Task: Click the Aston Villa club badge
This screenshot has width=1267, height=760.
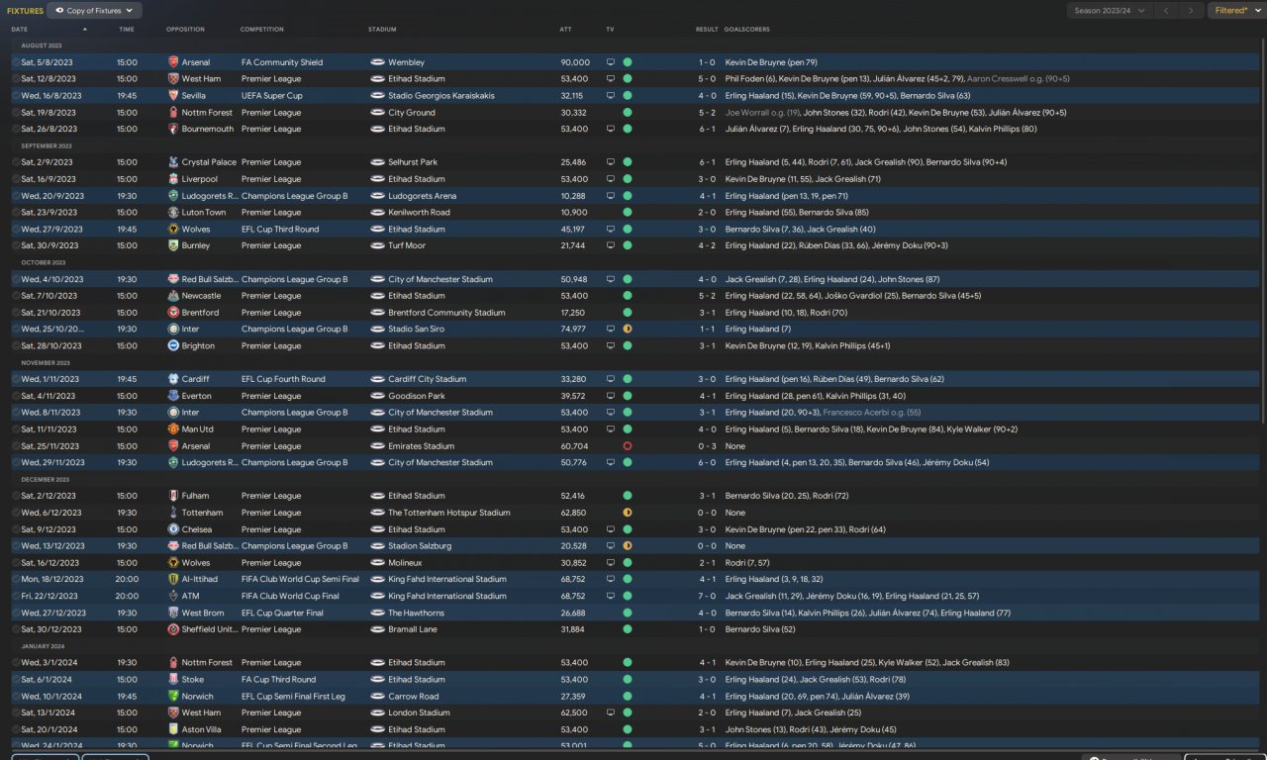Action: [x=174, y=729]
